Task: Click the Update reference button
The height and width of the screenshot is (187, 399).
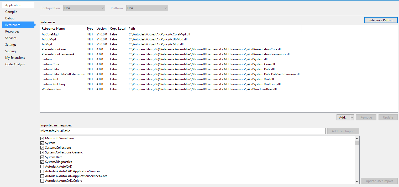Action: point(388,117)
